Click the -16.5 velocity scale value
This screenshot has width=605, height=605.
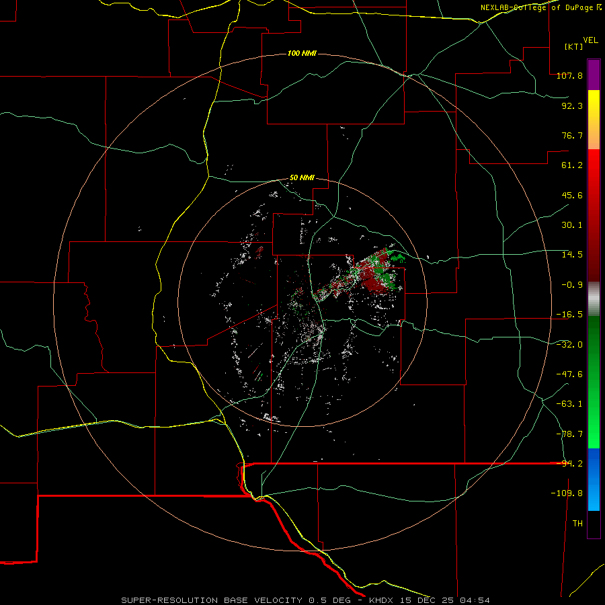coord(569,315)
